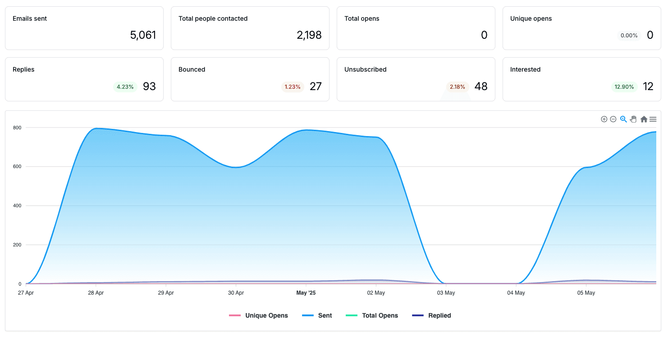Click the chart zoom out icon
Viewport: 668px width, 337px height.
click(613, 119)
